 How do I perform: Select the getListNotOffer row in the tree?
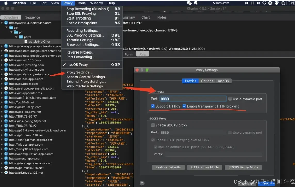(x=31, y=41)
